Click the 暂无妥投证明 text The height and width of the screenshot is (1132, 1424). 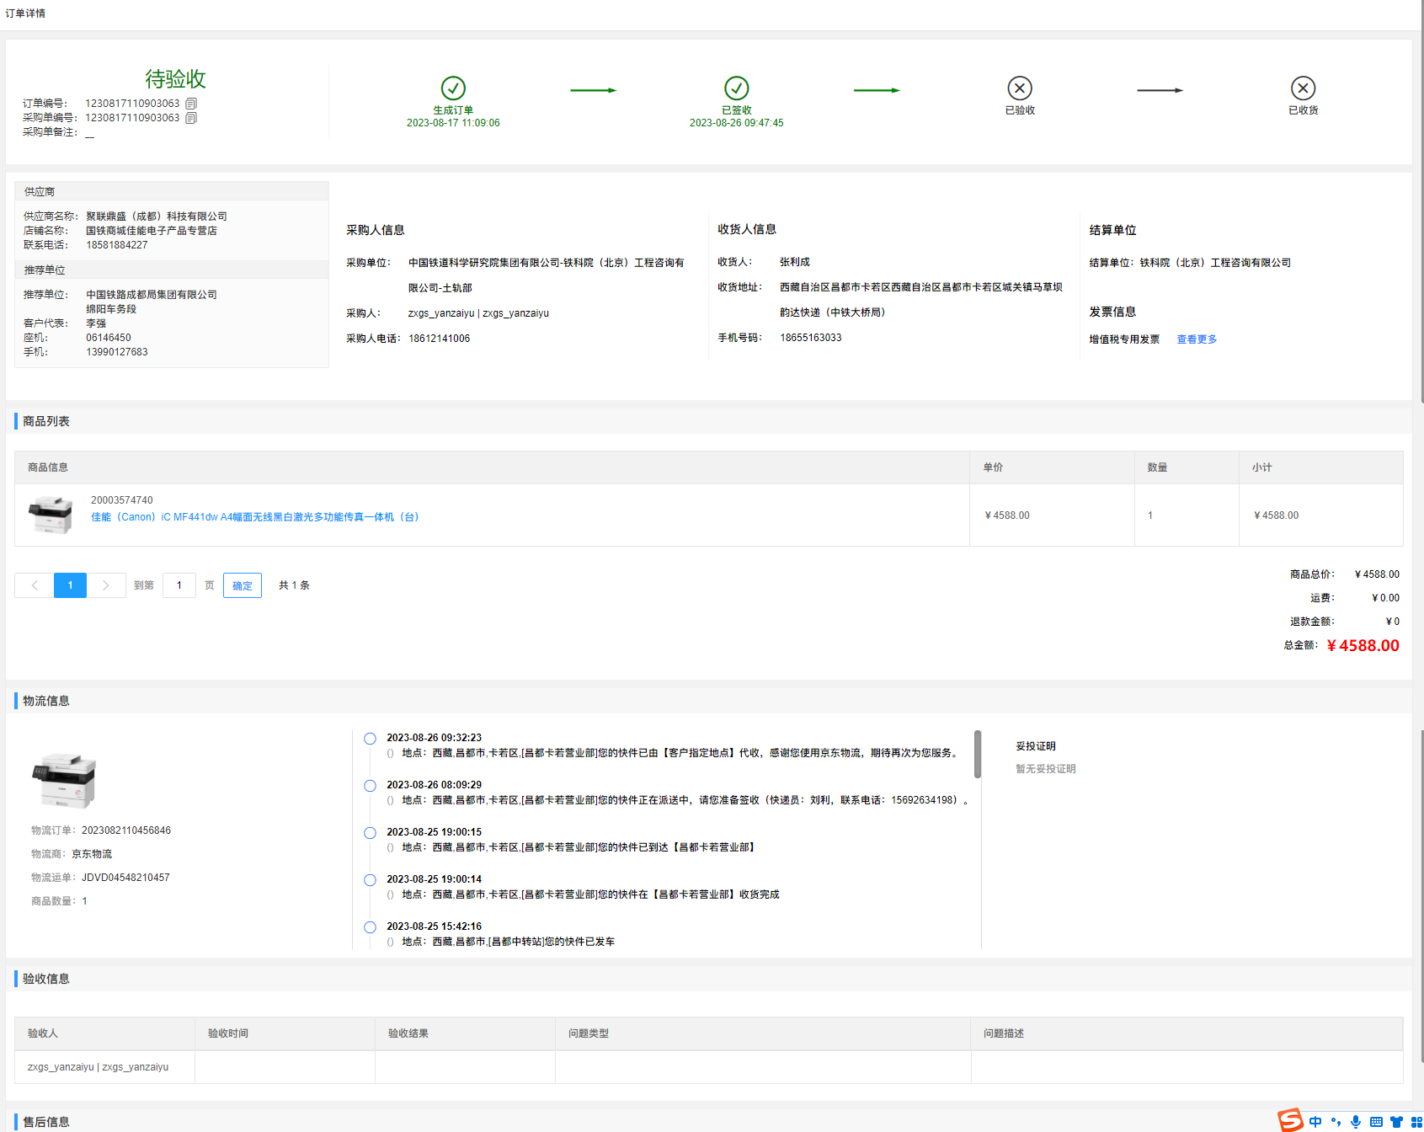point(1046,769)
